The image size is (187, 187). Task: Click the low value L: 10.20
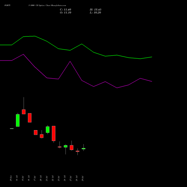coord(95,13)
